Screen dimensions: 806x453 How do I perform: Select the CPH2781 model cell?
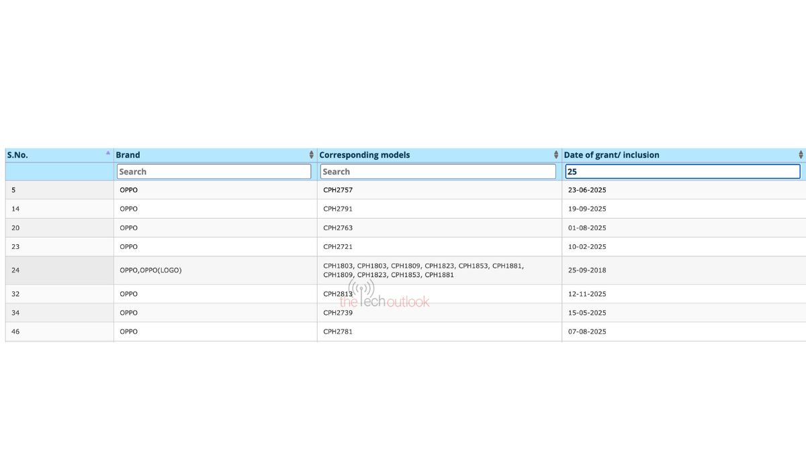tap(338, 332)
